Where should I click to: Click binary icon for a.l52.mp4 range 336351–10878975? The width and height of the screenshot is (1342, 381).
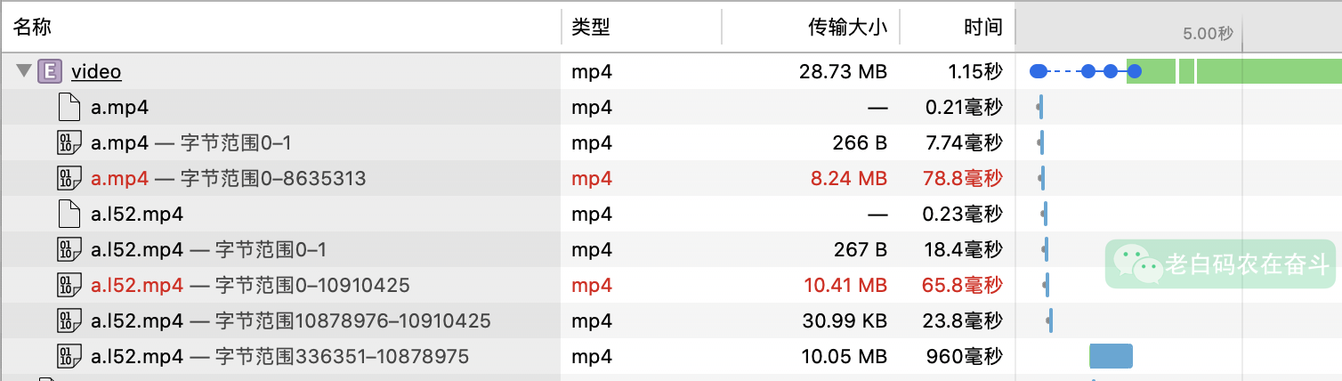(69, 357)
